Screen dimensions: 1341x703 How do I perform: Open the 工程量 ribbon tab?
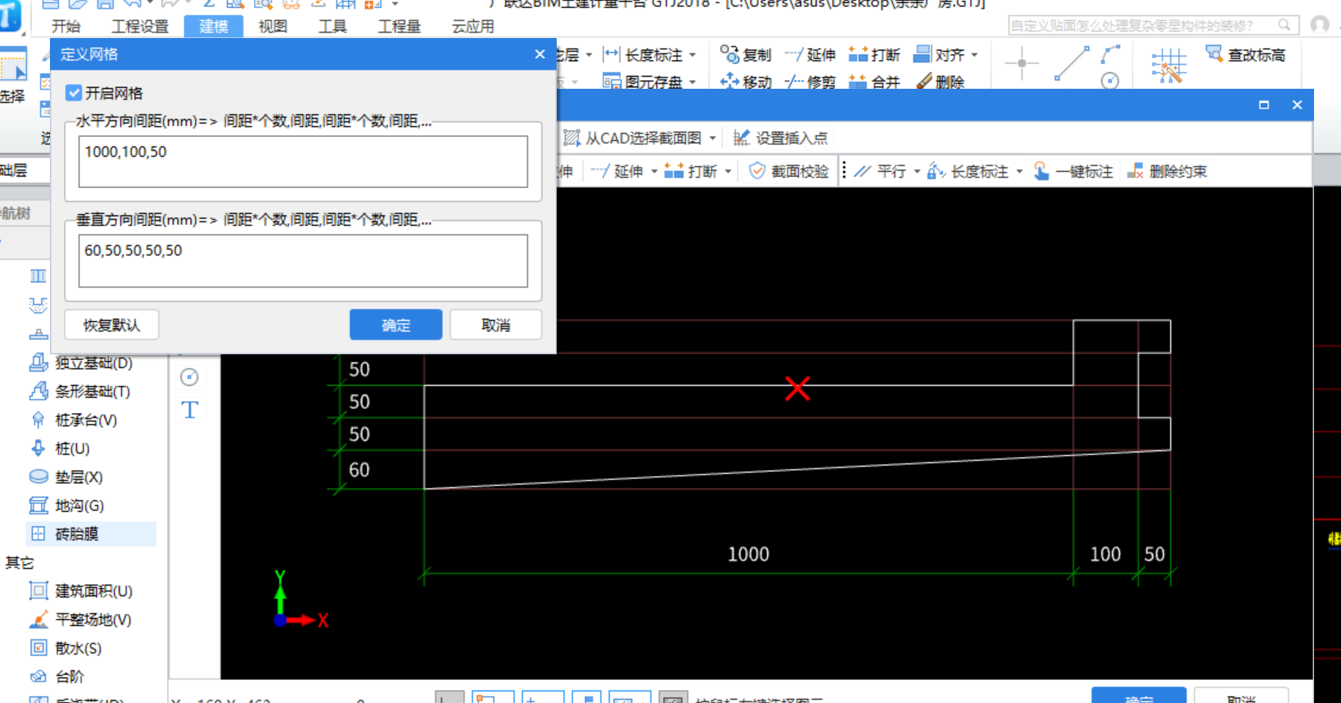399,26
